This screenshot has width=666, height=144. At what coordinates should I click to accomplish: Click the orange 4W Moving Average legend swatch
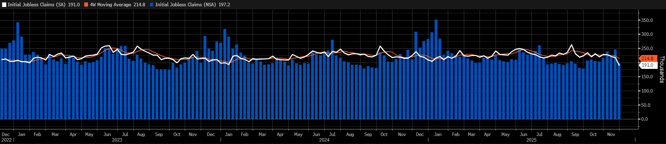(x=86, y=5)
